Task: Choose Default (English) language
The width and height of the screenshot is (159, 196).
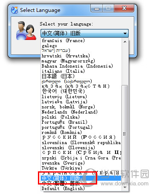Action: [81, 188]
